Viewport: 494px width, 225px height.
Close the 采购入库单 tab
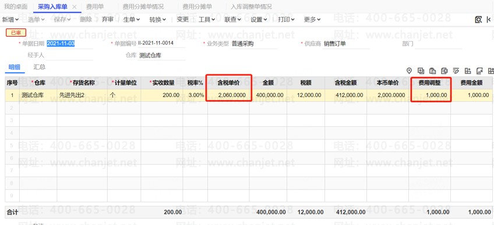(x=75, y=6)
